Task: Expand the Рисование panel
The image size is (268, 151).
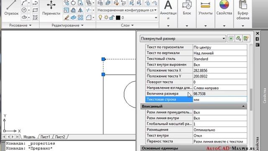Action: (21, 25)
